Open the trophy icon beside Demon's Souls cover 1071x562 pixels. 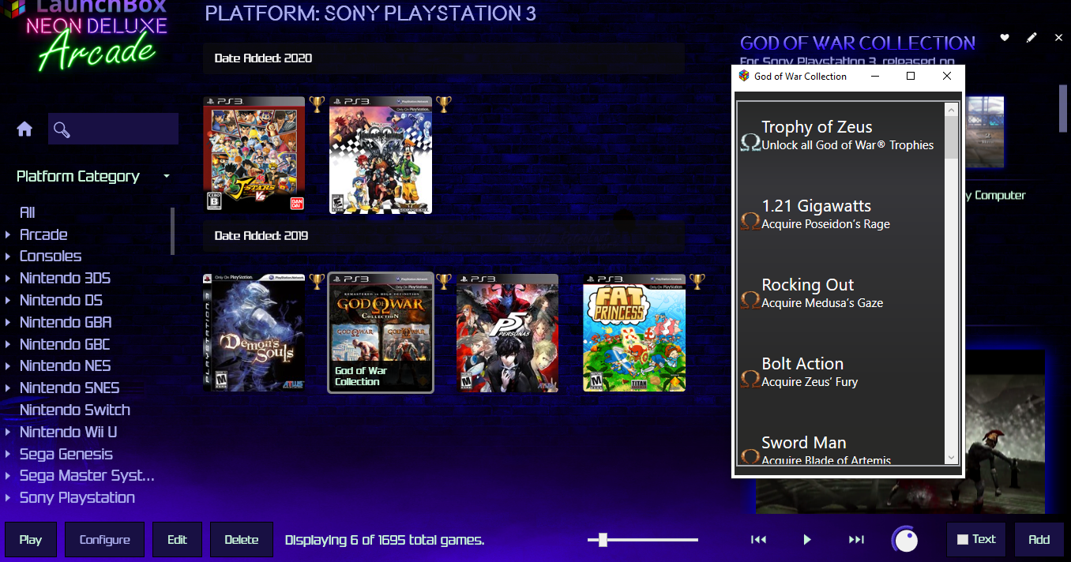317,282
